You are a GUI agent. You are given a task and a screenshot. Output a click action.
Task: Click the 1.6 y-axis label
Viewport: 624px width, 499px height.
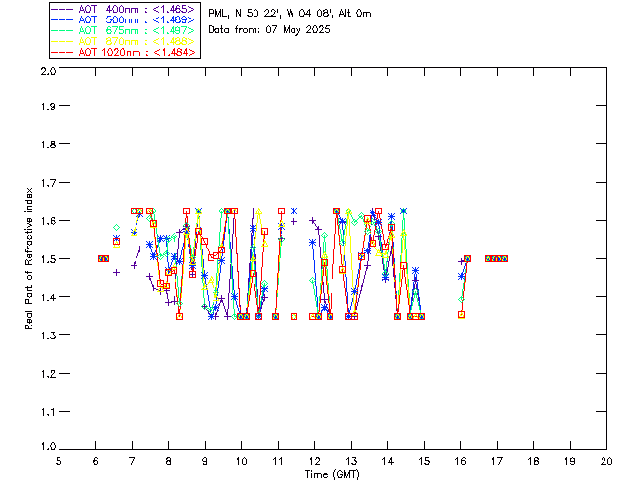(48, 221)
